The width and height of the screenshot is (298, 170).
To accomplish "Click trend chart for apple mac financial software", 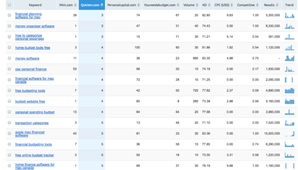I will [x=289, y=133].
